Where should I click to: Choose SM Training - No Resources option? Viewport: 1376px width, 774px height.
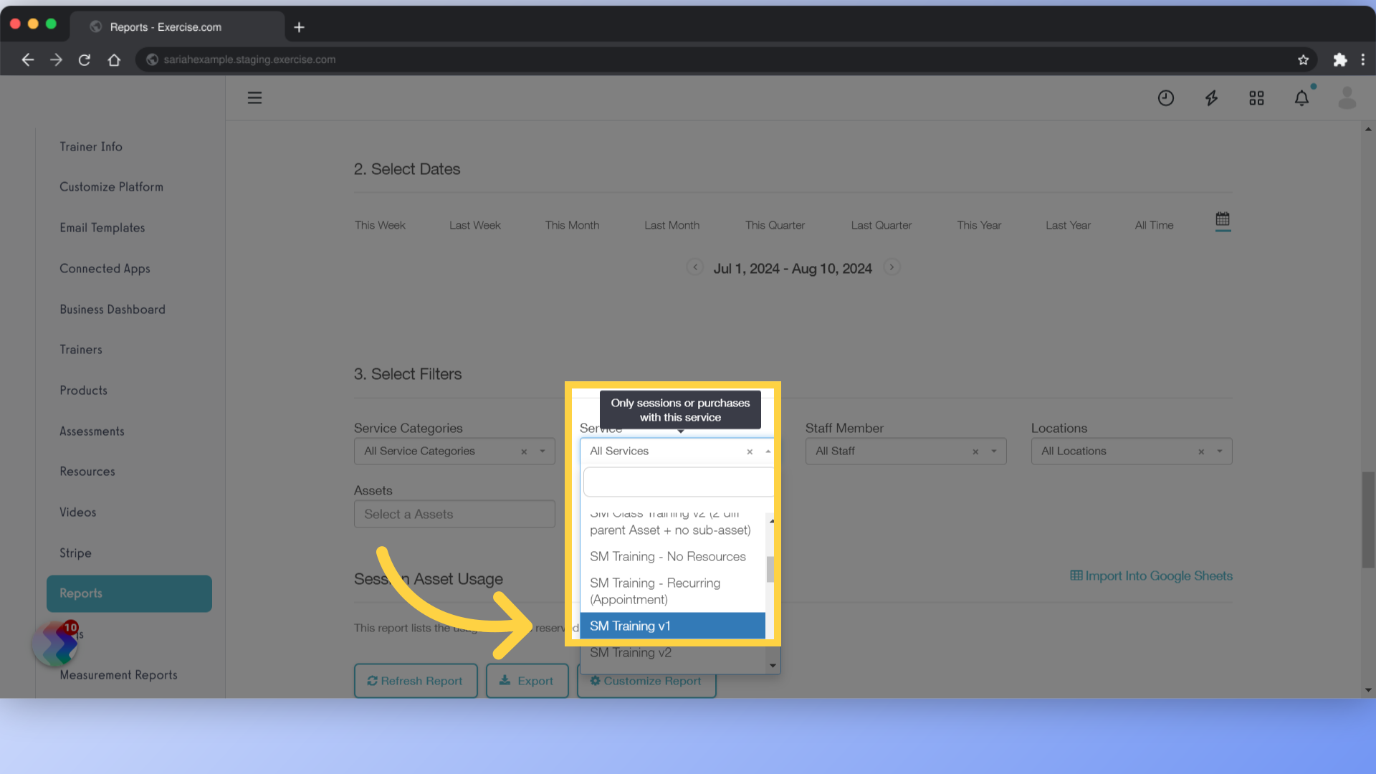(x=672, y=557)
